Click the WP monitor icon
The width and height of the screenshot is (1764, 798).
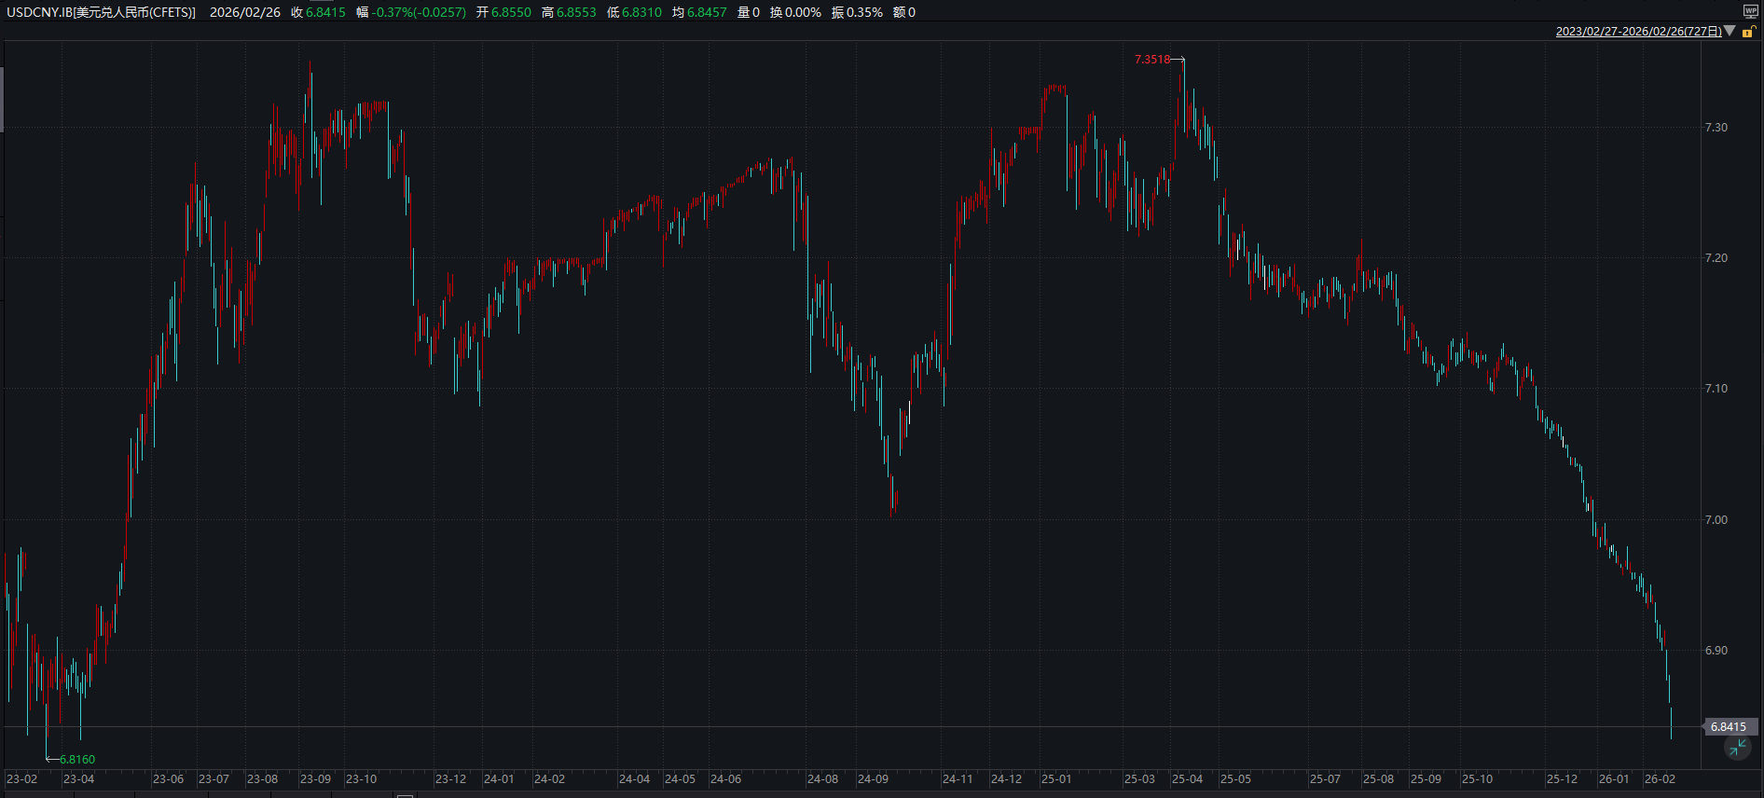pos(1750,11)
